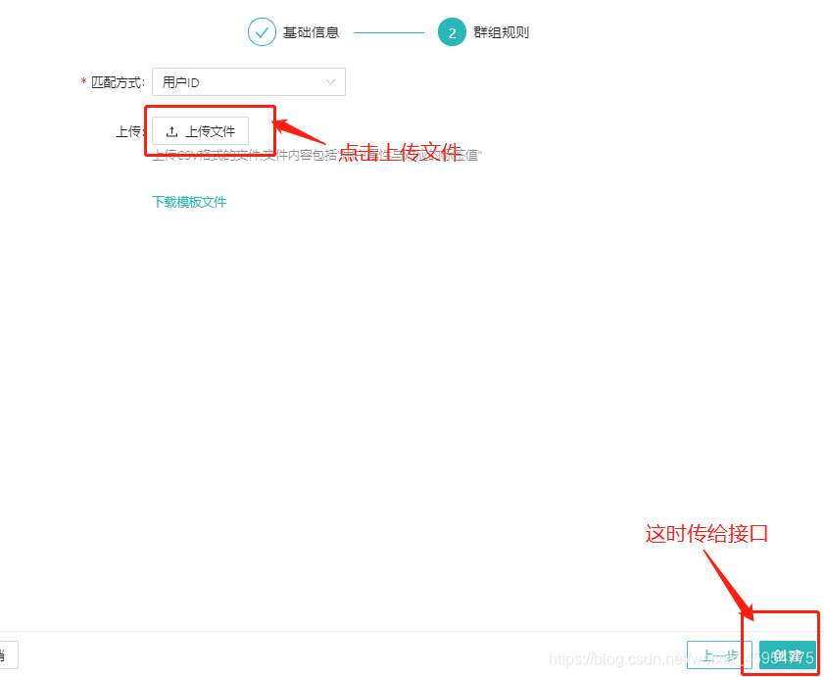Screen dimensions: 824x677
Task: Open the 下载模板文件 template link
Action: pos(188,203)
